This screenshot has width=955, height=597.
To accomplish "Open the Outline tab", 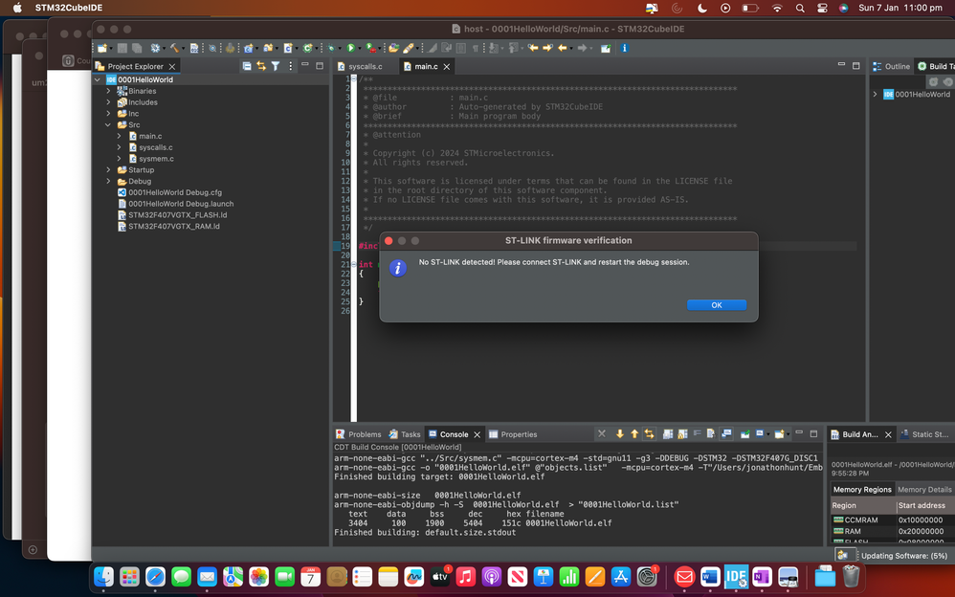I will point(891,66).
